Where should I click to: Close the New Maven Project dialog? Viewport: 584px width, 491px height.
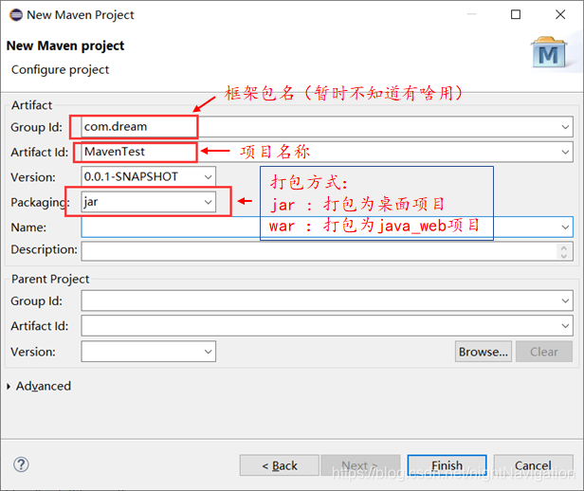[x=560, y=14]
